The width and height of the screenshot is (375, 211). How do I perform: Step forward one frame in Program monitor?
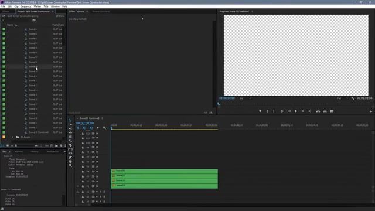click(x=303, y=111)
